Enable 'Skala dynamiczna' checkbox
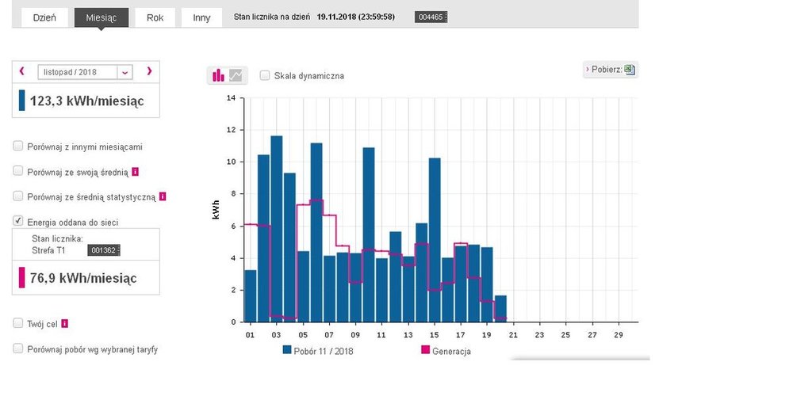 click(265, 75)
